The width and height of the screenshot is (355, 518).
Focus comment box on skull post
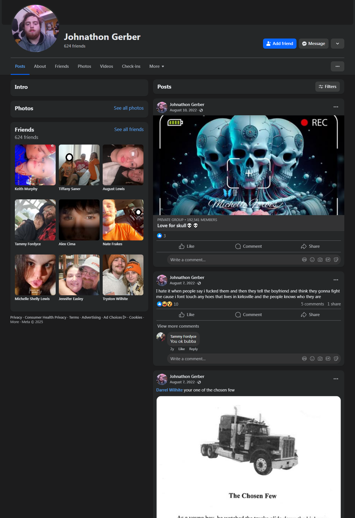233,260
